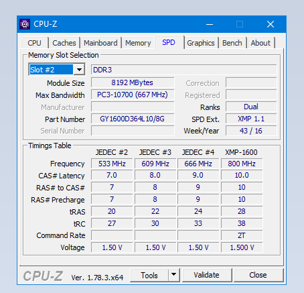This screenshot has height=293, width=304.
Task: Minimize the CPU-Z window
Action: coord(210,24)
